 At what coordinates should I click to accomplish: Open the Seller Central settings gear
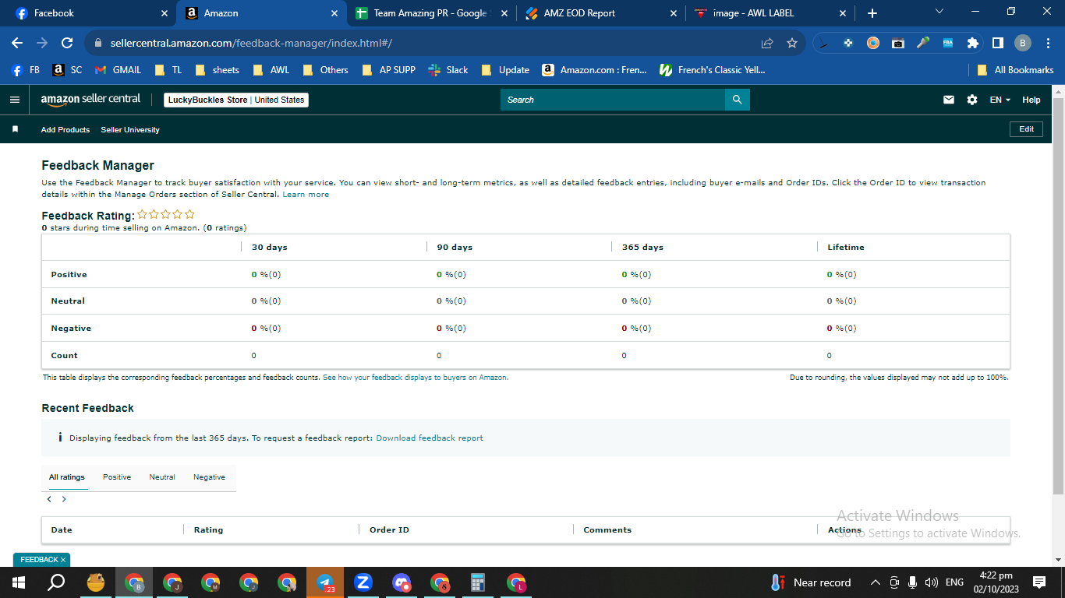click(971, 100)
